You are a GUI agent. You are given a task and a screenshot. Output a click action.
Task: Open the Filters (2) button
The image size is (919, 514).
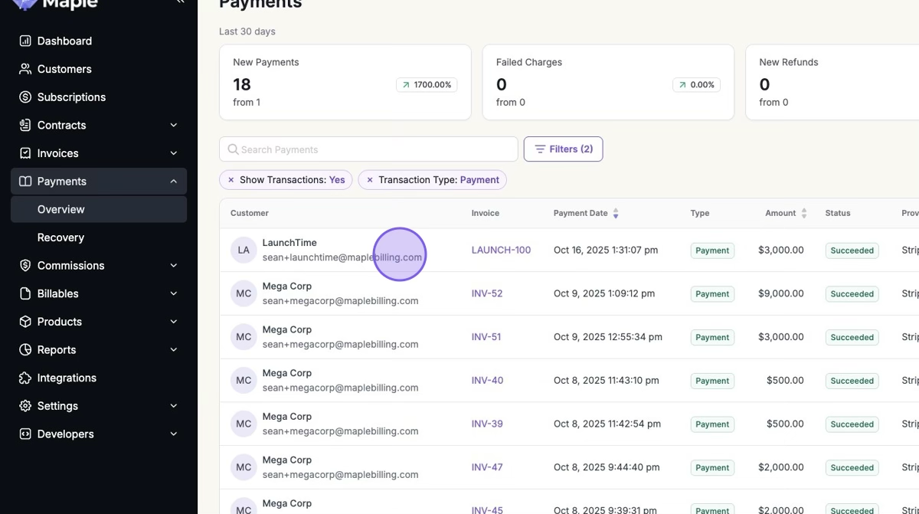click(x=563, y=149)
